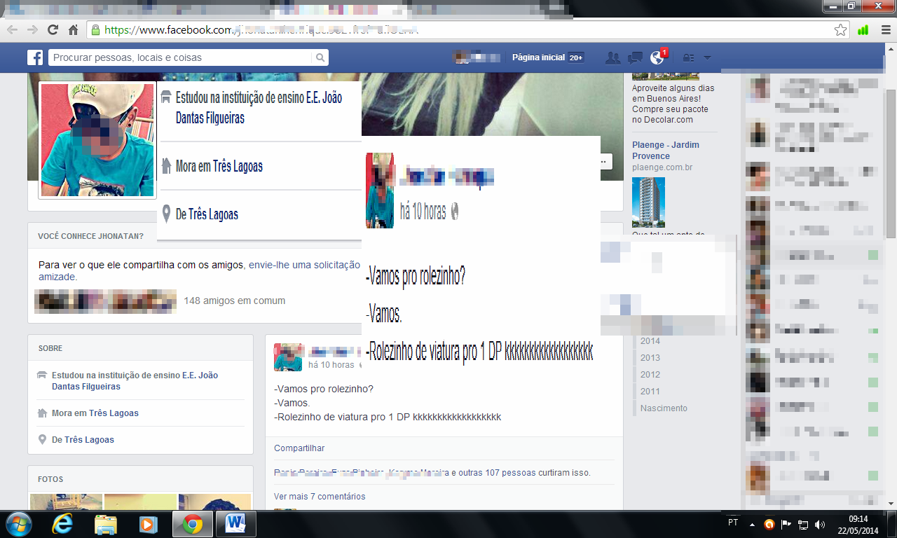Image resolution: width=897 pixels, height=538 pixels.
Task: Open Ver mais 7 comentários
Action: pos(319,497)
